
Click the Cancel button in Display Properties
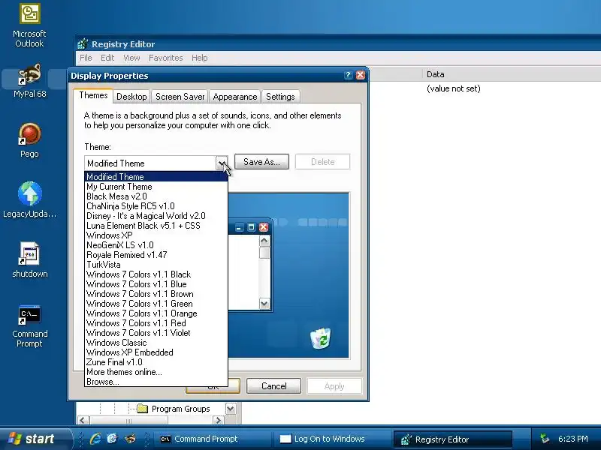[x=273, y=386]
